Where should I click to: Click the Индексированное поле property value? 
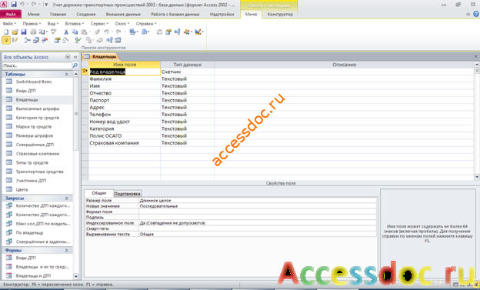click(258, 223)
